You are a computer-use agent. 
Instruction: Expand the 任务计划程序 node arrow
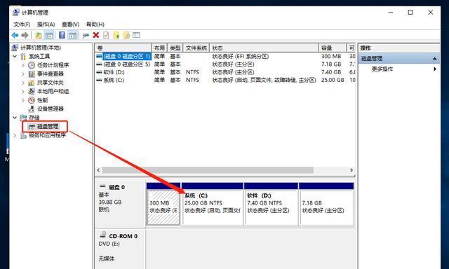click(23, 65)
